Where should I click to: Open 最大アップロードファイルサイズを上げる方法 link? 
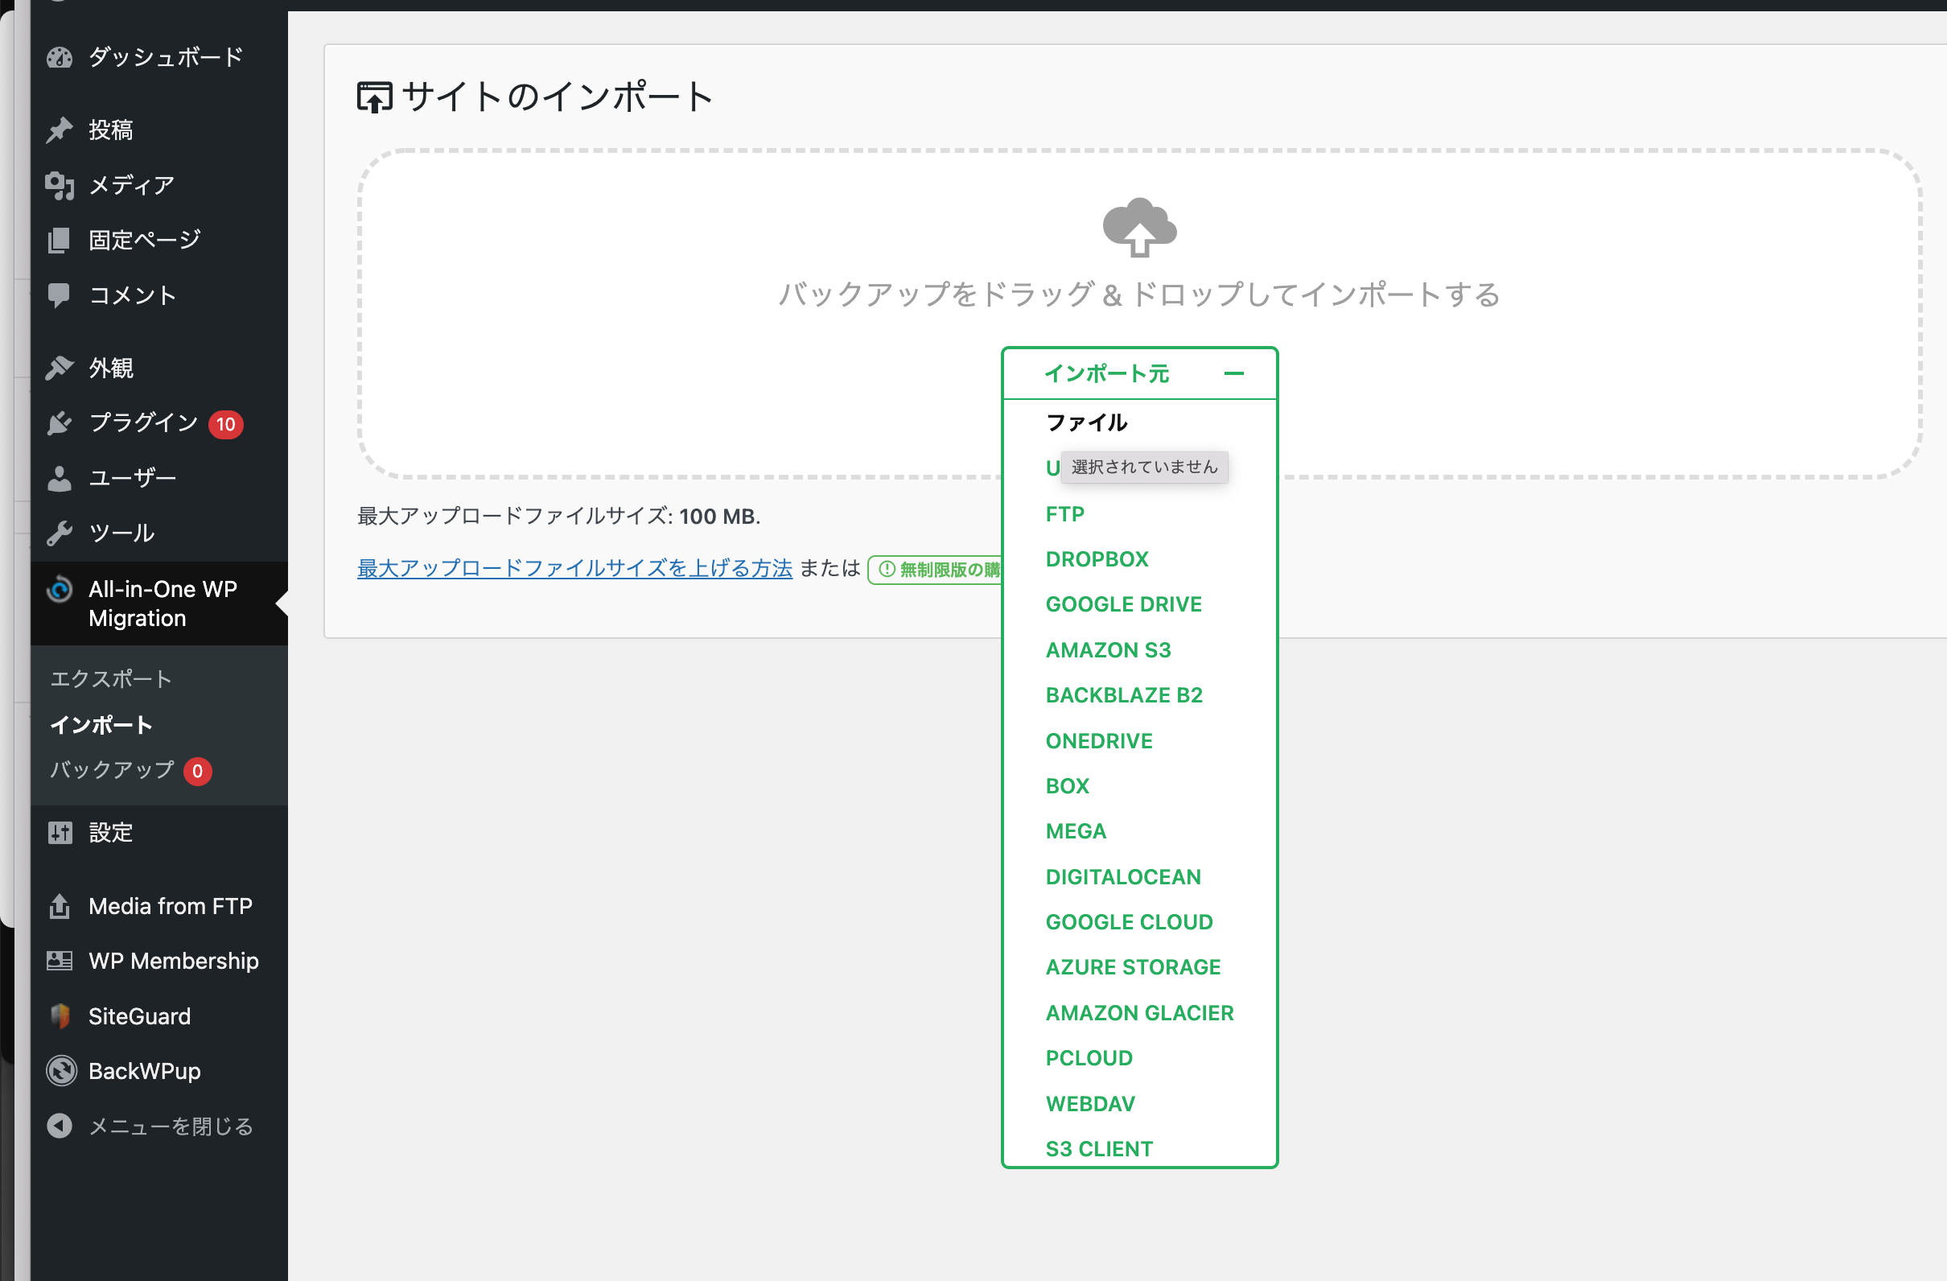574,568
